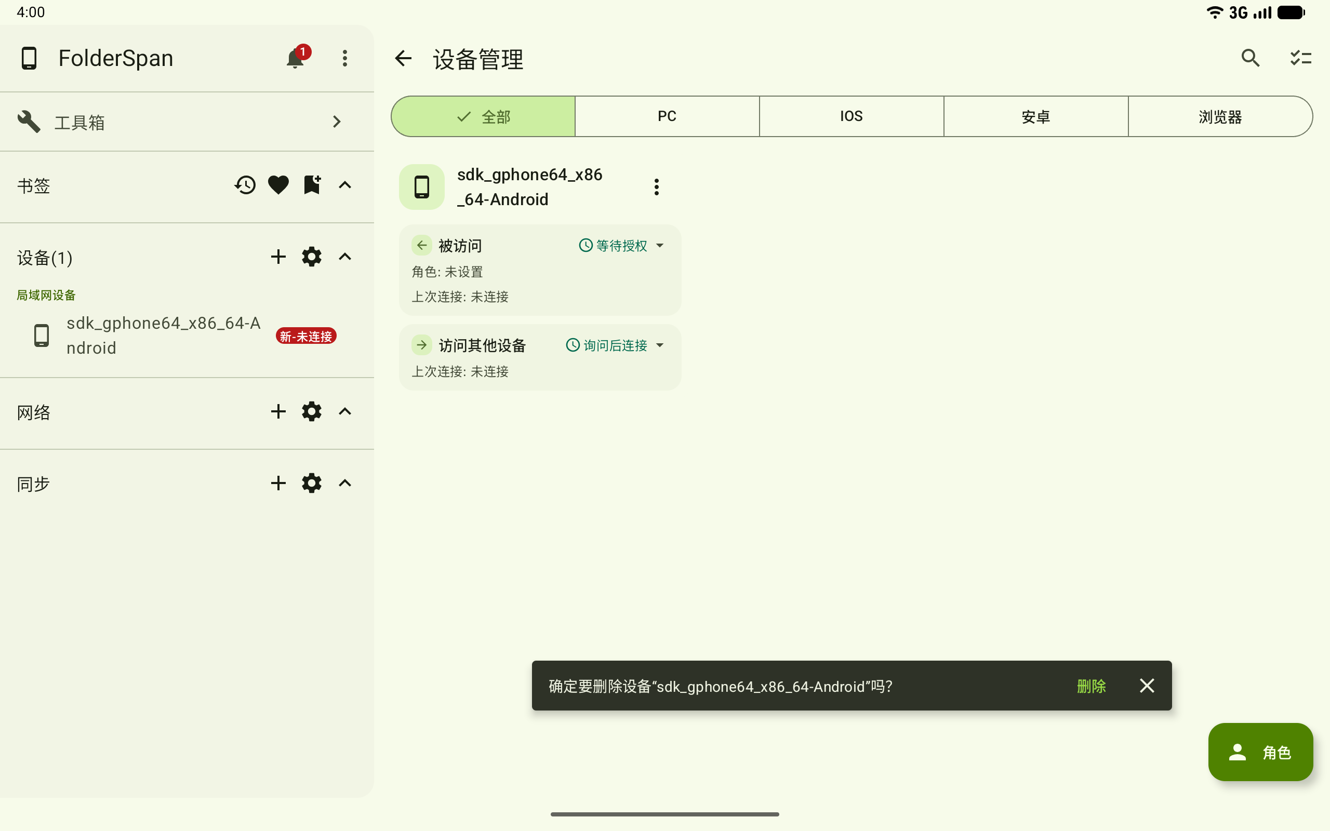This screenshot has height=831, width=1330.
Task: Select sidebar device sdk_gphone64_x86_64-Android
Action: coord(187,336)
